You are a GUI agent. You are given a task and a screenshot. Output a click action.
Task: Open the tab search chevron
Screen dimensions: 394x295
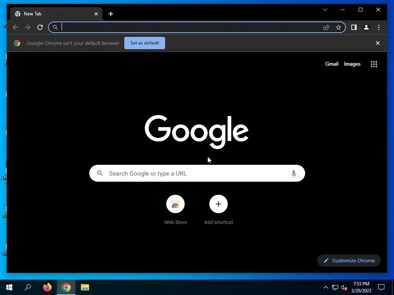click(x=325, y=10)
